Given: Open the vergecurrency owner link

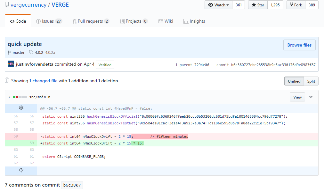Looking at the screenshot, I should [x=28, y=5].
